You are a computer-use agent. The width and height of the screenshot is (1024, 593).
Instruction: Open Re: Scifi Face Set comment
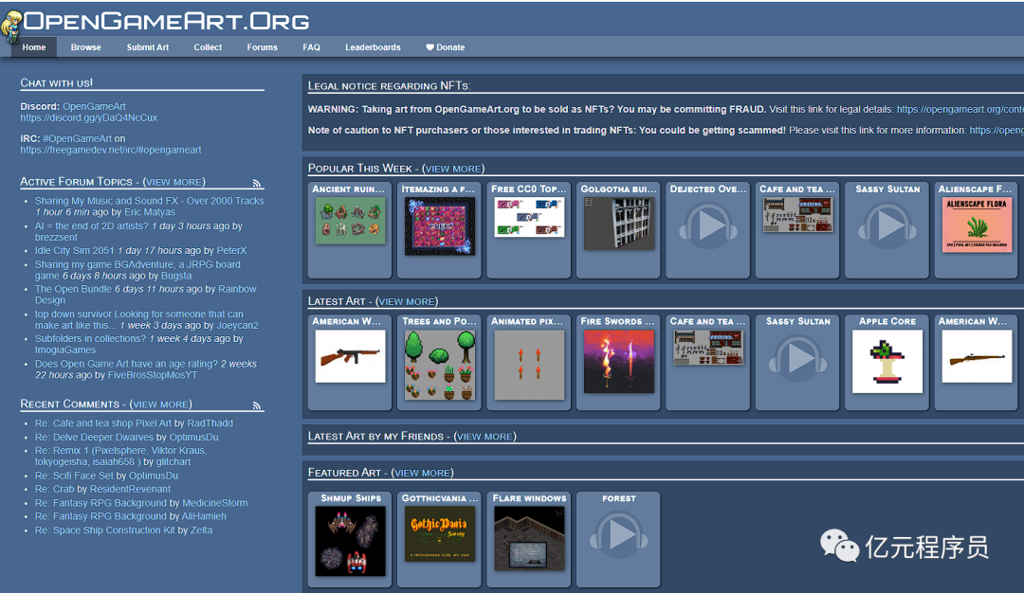(x=74, y=476)
